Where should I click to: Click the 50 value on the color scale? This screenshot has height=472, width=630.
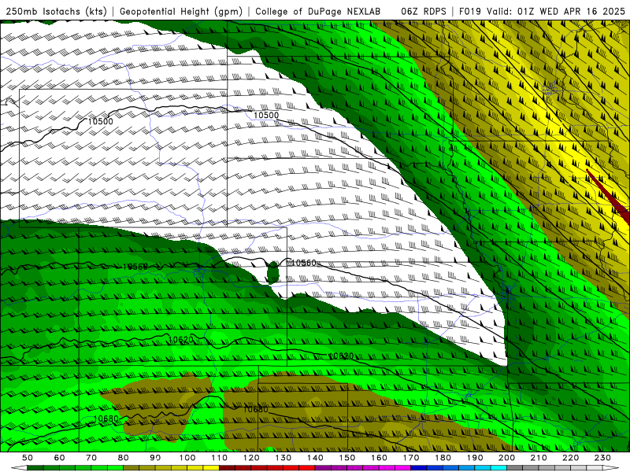click(x=28, y=458)
